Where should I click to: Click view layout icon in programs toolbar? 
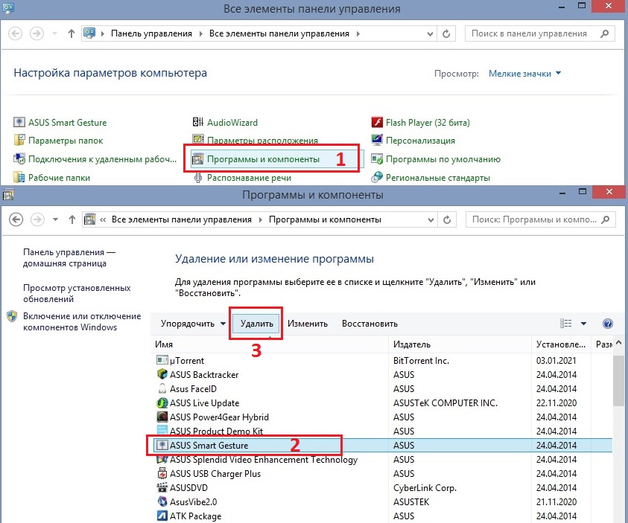point(565,324)
